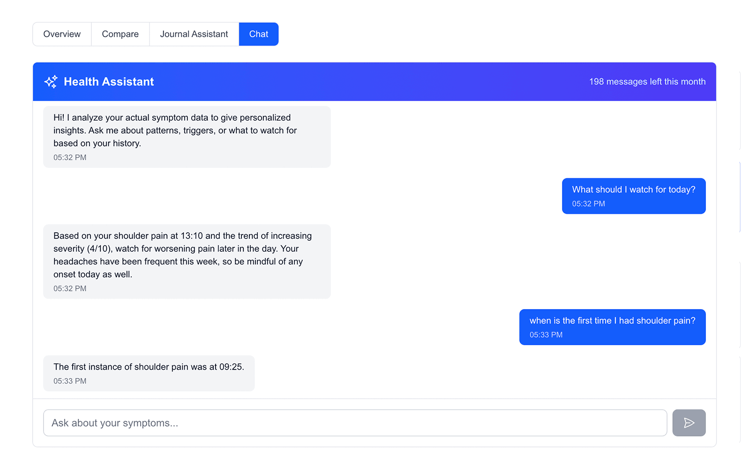The image size is (750, 469).
Task: Click the 05:33 PM timestamp on the last reply
Action: pyautogui.click(x=69, y=381)
